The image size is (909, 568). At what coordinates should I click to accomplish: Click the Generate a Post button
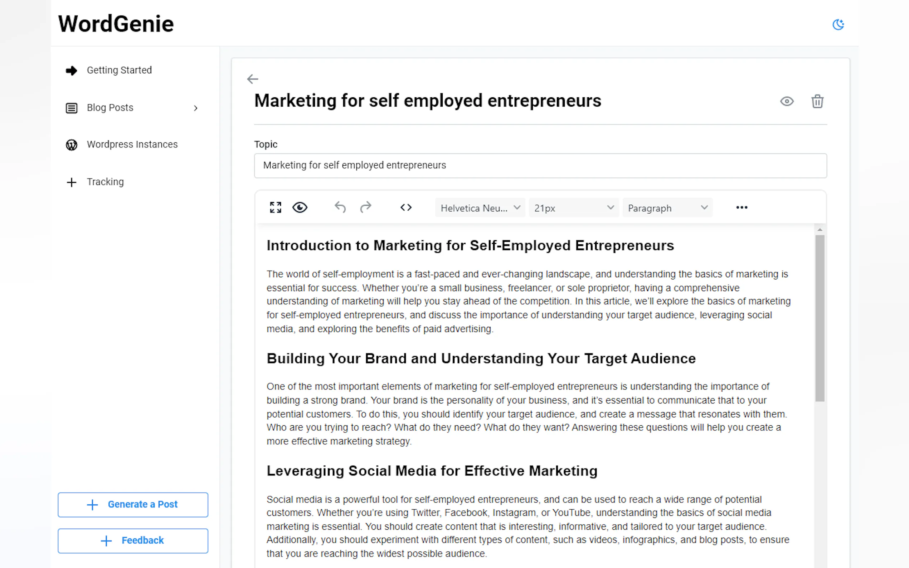[x=133, y=505]
